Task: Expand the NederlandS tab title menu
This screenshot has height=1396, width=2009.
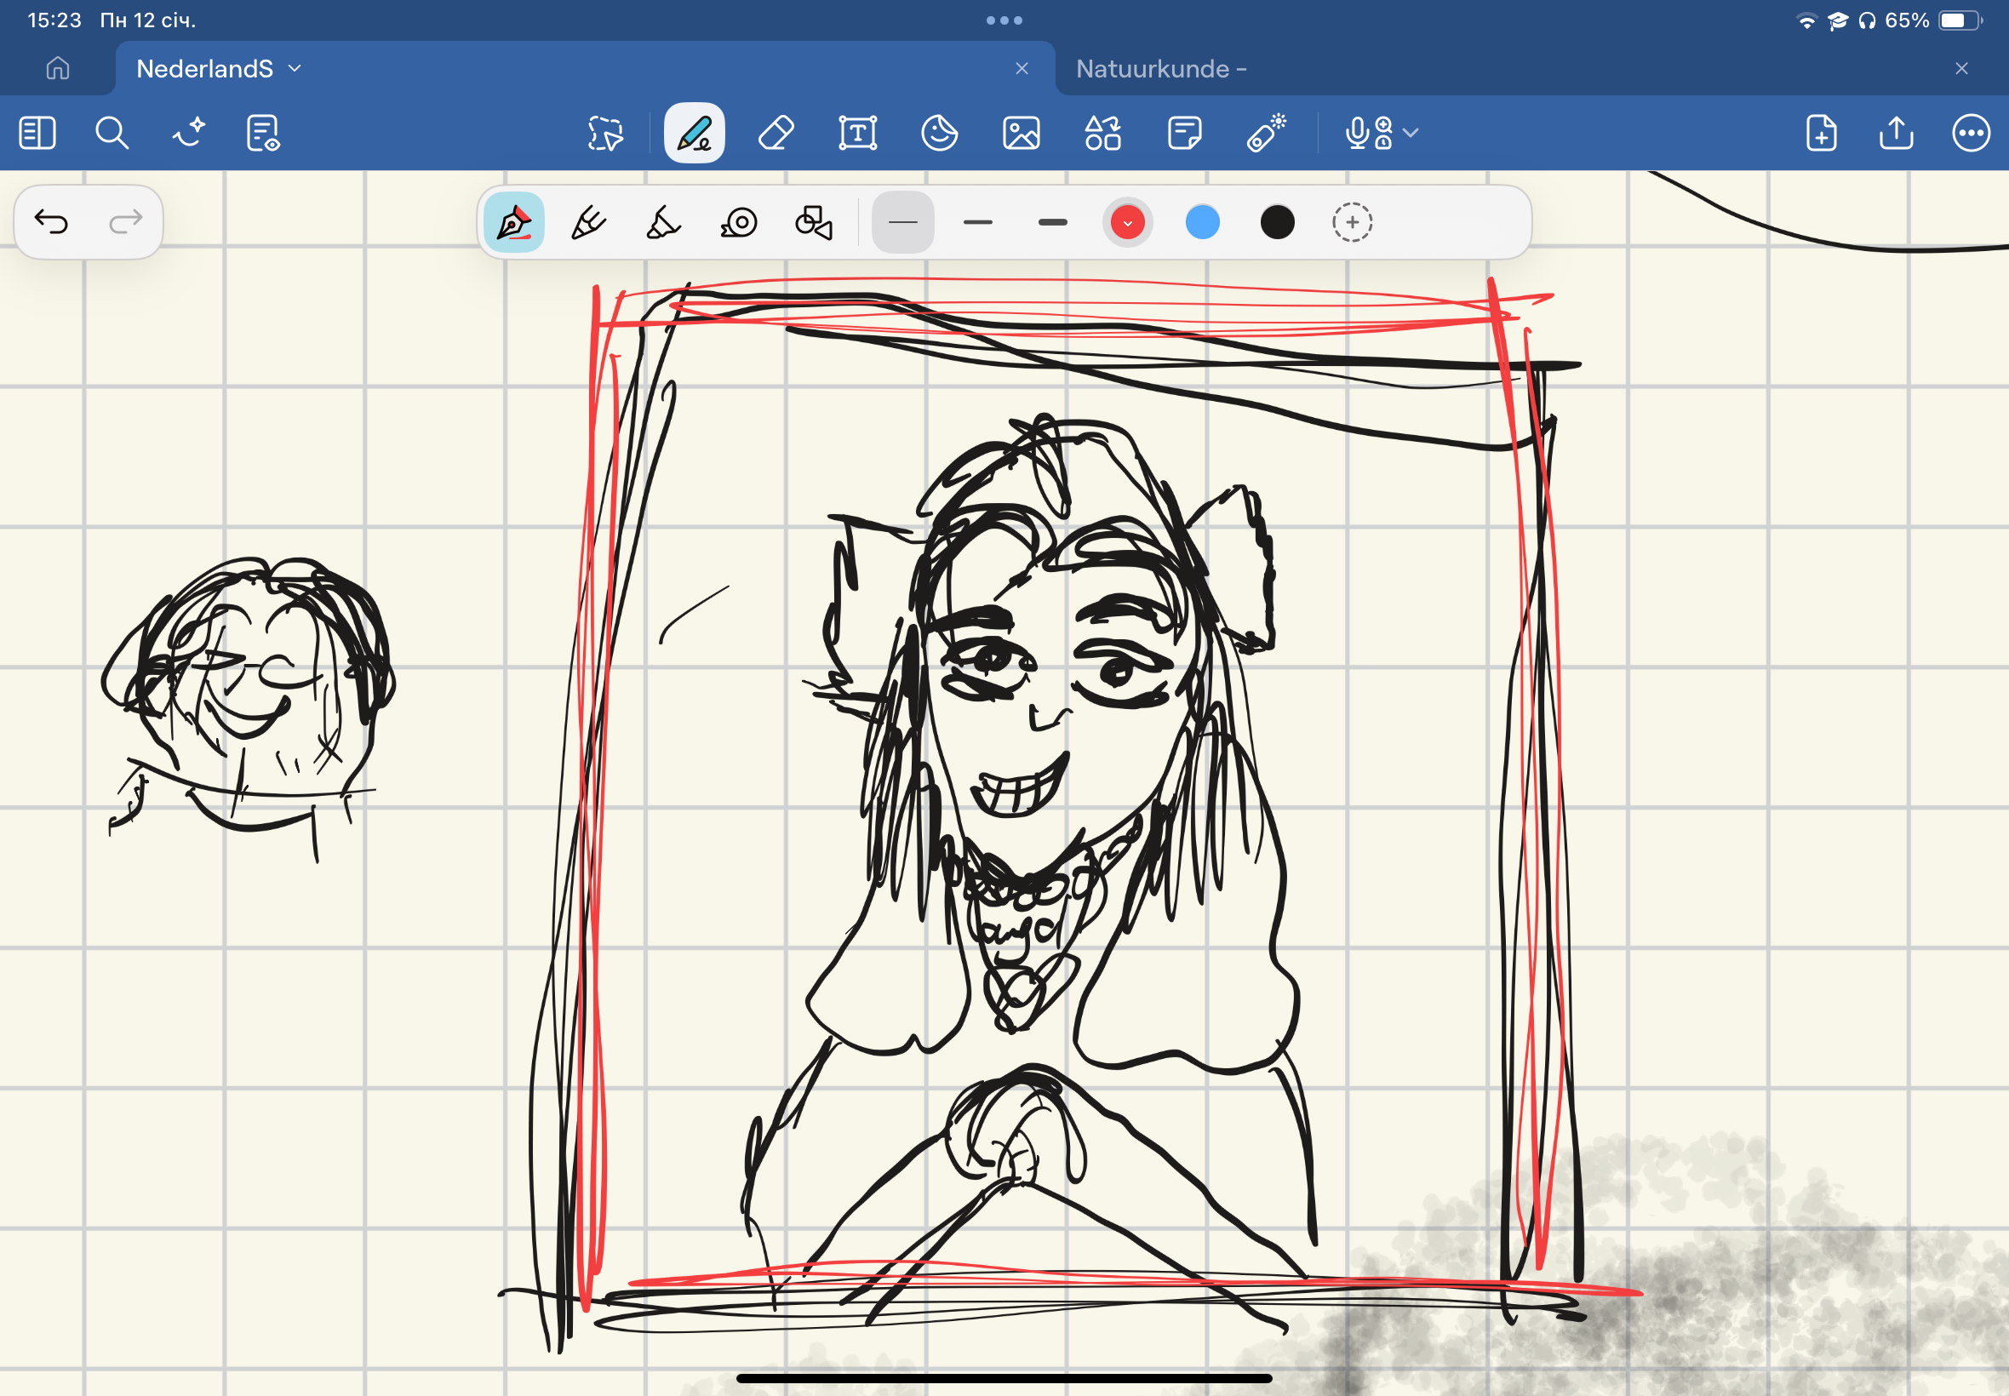Action: 295,68
